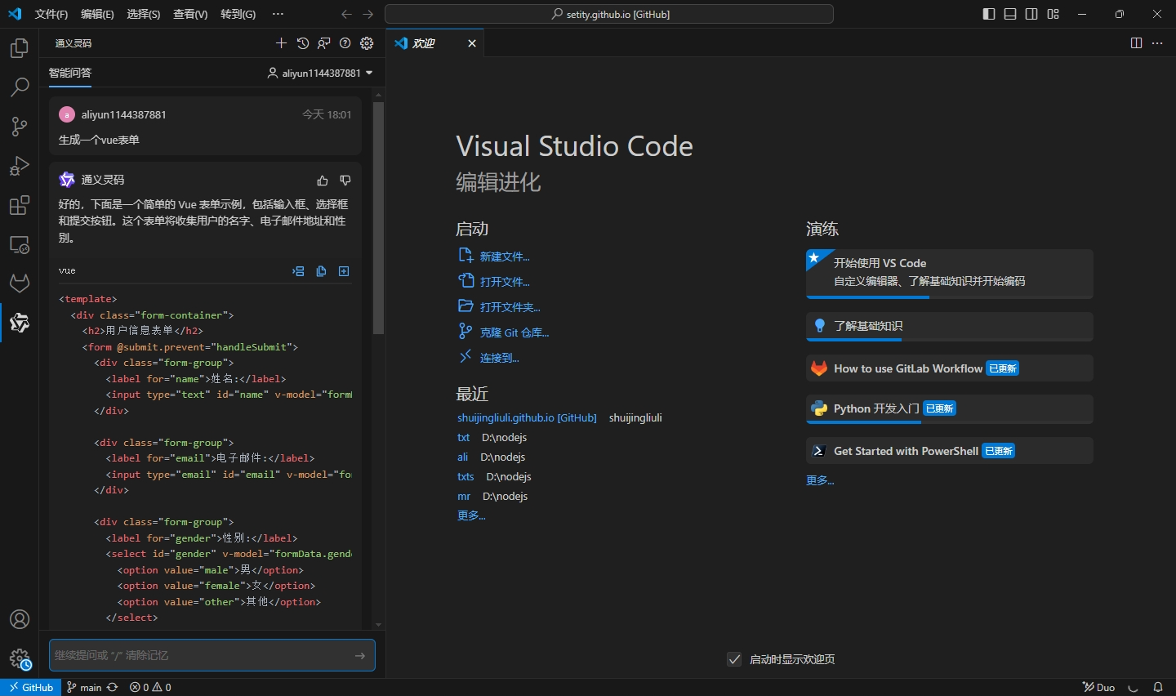Screen dimensions: 1176x696
Task: Open the 编辑(E) menu
Action: coord(97,14)
